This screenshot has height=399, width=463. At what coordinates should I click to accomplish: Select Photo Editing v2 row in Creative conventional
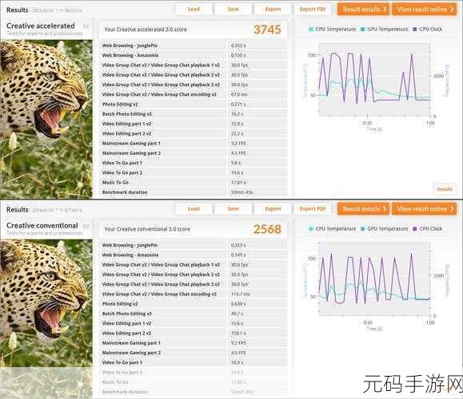(x=194, y=303)
